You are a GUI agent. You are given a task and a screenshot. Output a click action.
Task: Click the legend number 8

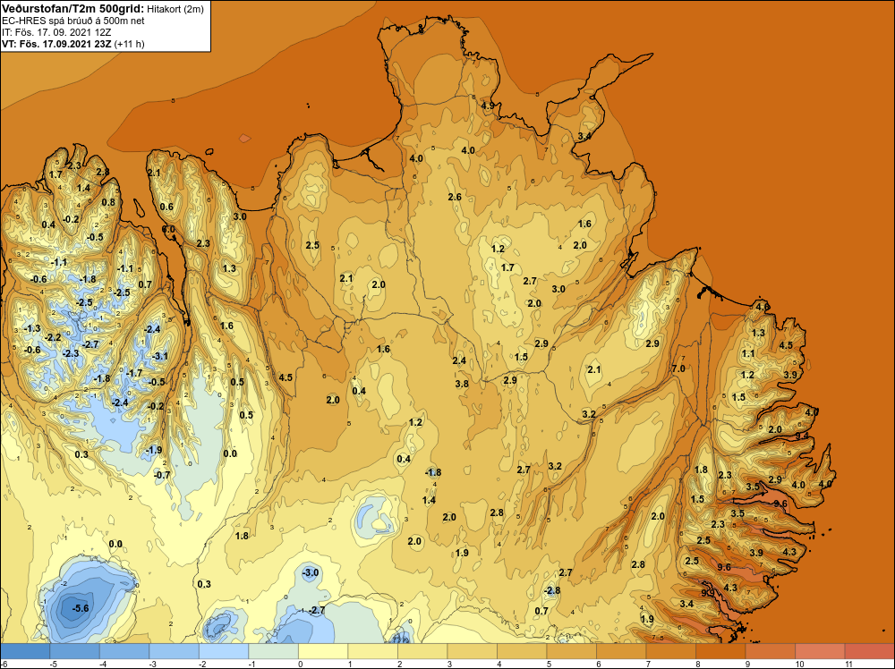click(697, 664)
